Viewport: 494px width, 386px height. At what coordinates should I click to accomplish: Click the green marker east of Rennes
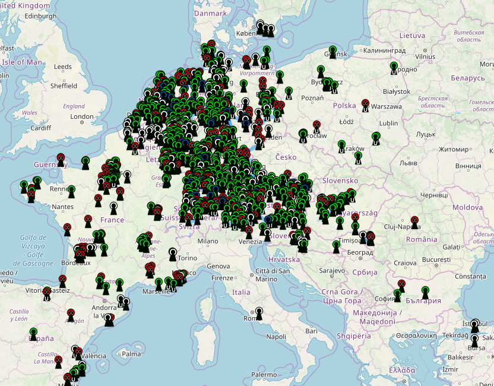71,192
